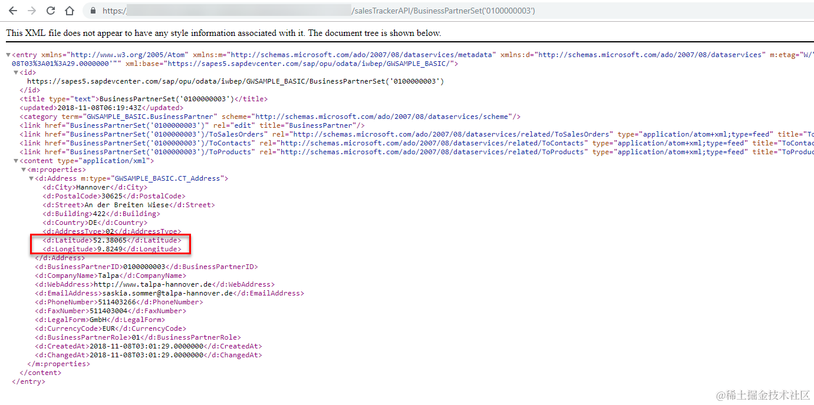Click the email saskia.sommer@talpa-hannover.de
The width and height of the screenshot is (814, 405).
(167, 293)
